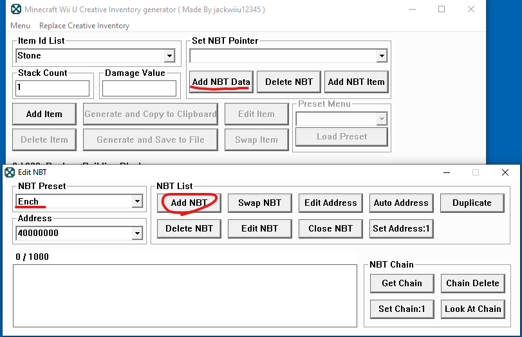
Task: Click the Set Chain:1 button
Action: coord(402,309)
